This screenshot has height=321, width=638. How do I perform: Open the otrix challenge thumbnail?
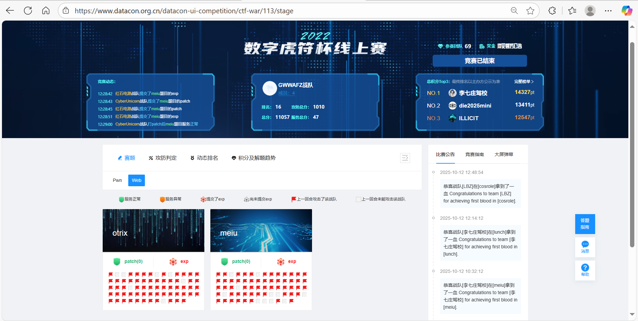(x=153, y=230)
